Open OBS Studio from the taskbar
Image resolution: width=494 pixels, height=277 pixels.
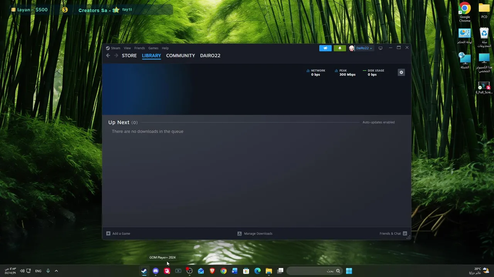click(189, 271)
